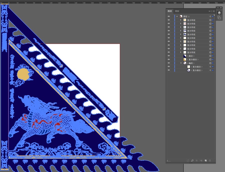Click the blue selection square on 图层 1 row
This screenshot has height=172, width=225.
pos(213,16)
